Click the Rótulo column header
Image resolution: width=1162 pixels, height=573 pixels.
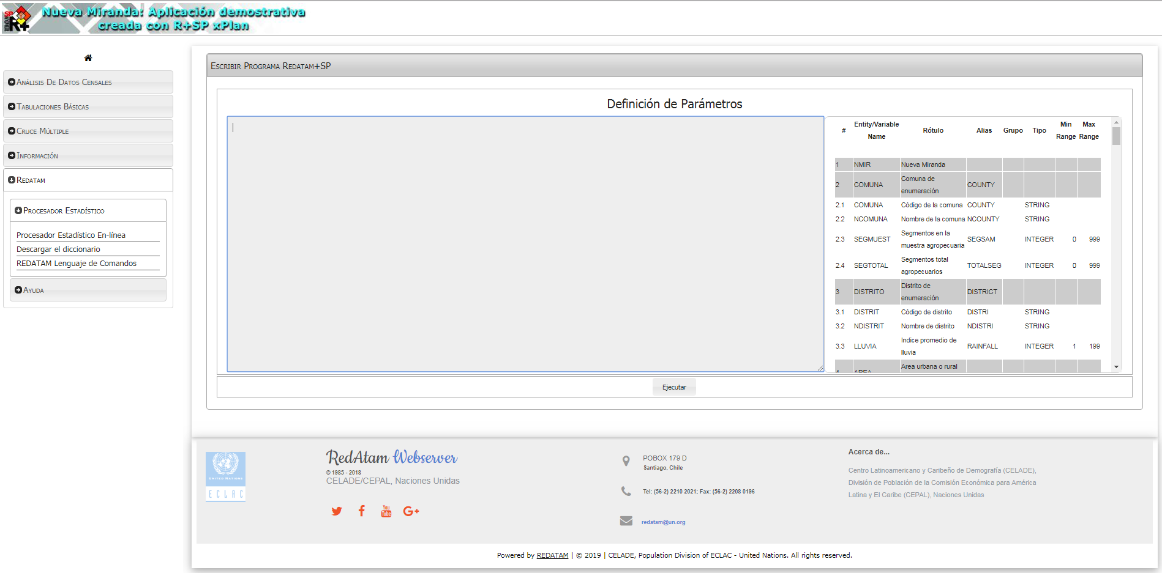[933, 130]
